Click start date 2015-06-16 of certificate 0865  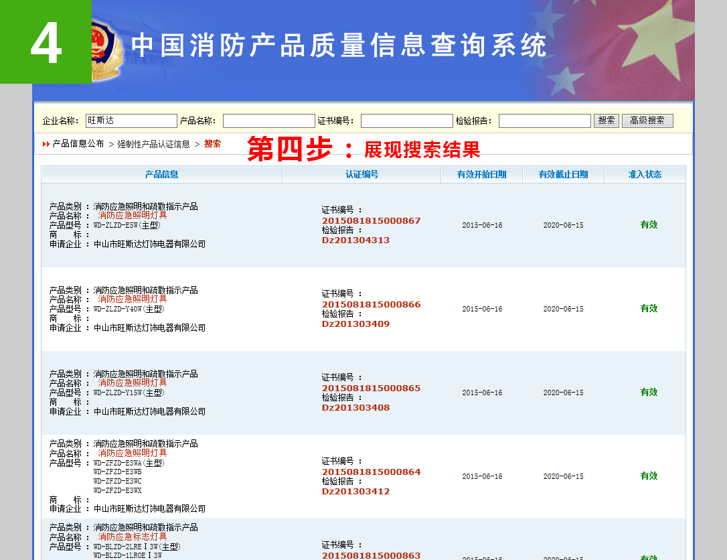click(x=482, y=393)
